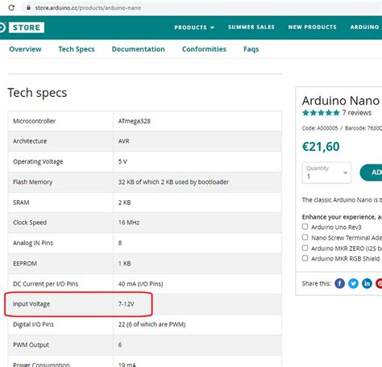Open the Quantity dropdown

(x=326, y=173)
